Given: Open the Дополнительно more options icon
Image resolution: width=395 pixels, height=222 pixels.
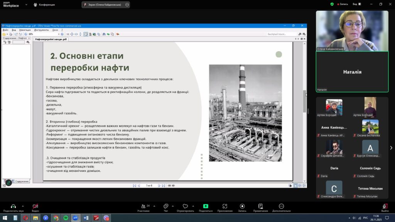Looking at the screenshot, I should [x=281, y=206].
